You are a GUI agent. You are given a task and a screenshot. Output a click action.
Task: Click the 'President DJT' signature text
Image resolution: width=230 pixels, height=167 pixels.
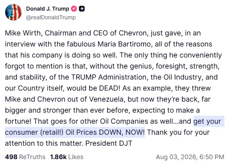[x=109, y=143]
